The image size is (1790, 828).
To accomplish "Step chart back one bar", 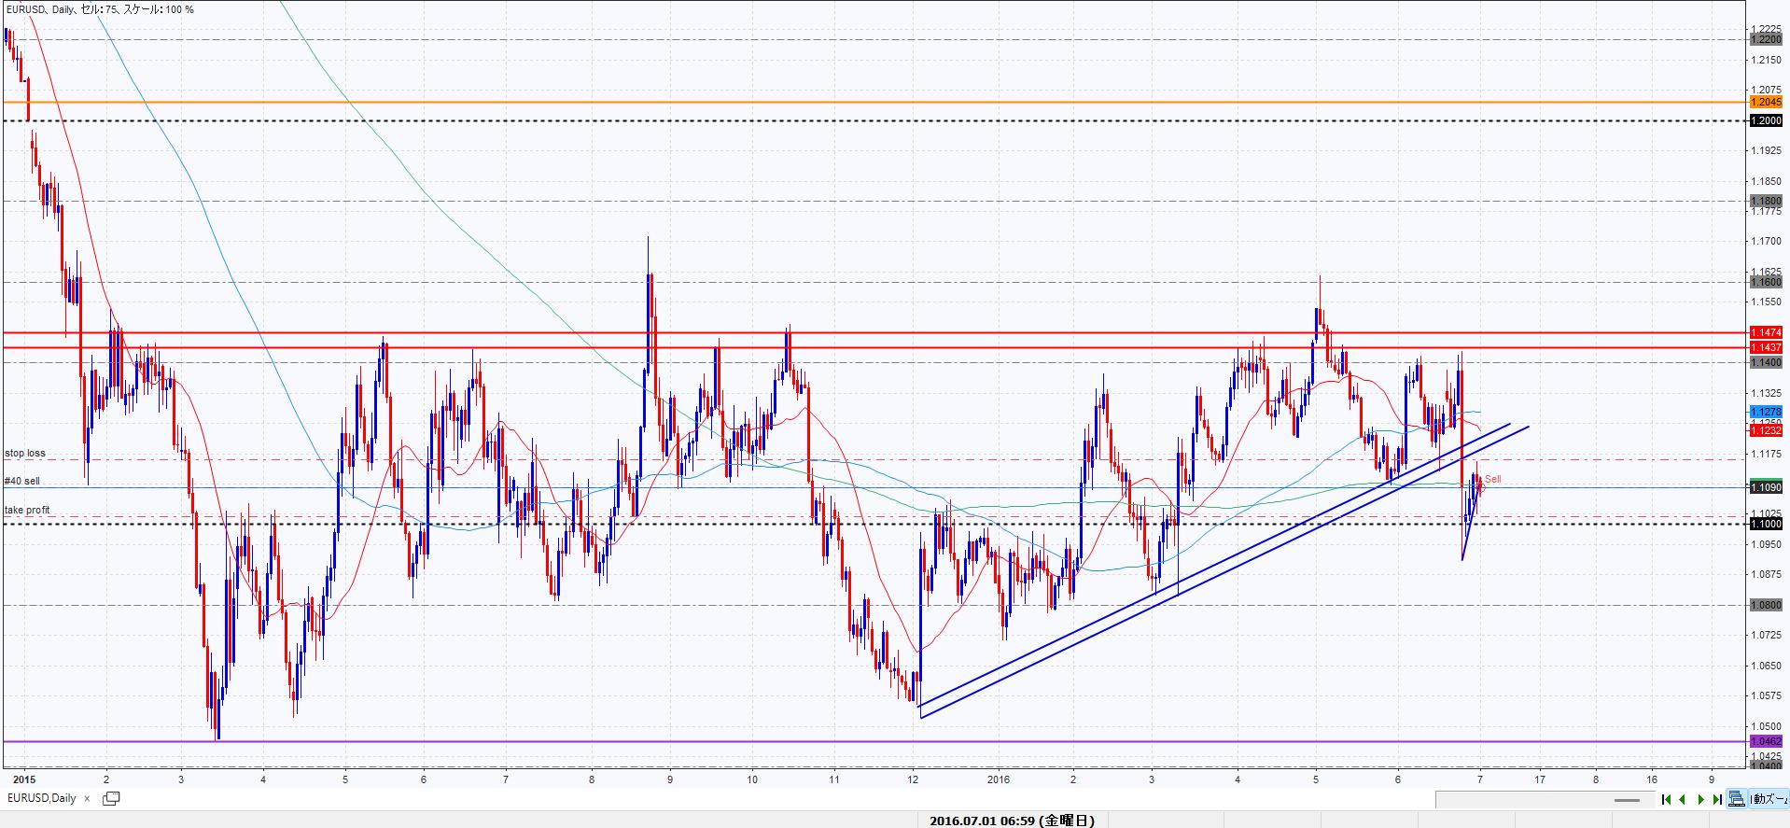I will click(x=1683, y=799).
